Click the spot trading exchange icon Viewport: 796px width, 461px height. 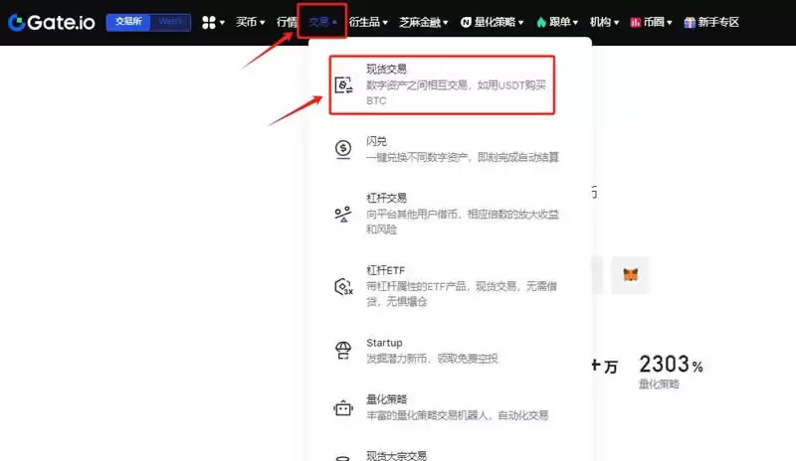click(343, 84)
